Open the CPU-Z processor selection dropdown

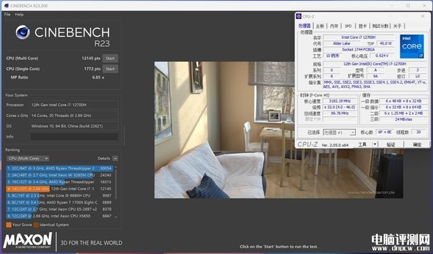339,133
